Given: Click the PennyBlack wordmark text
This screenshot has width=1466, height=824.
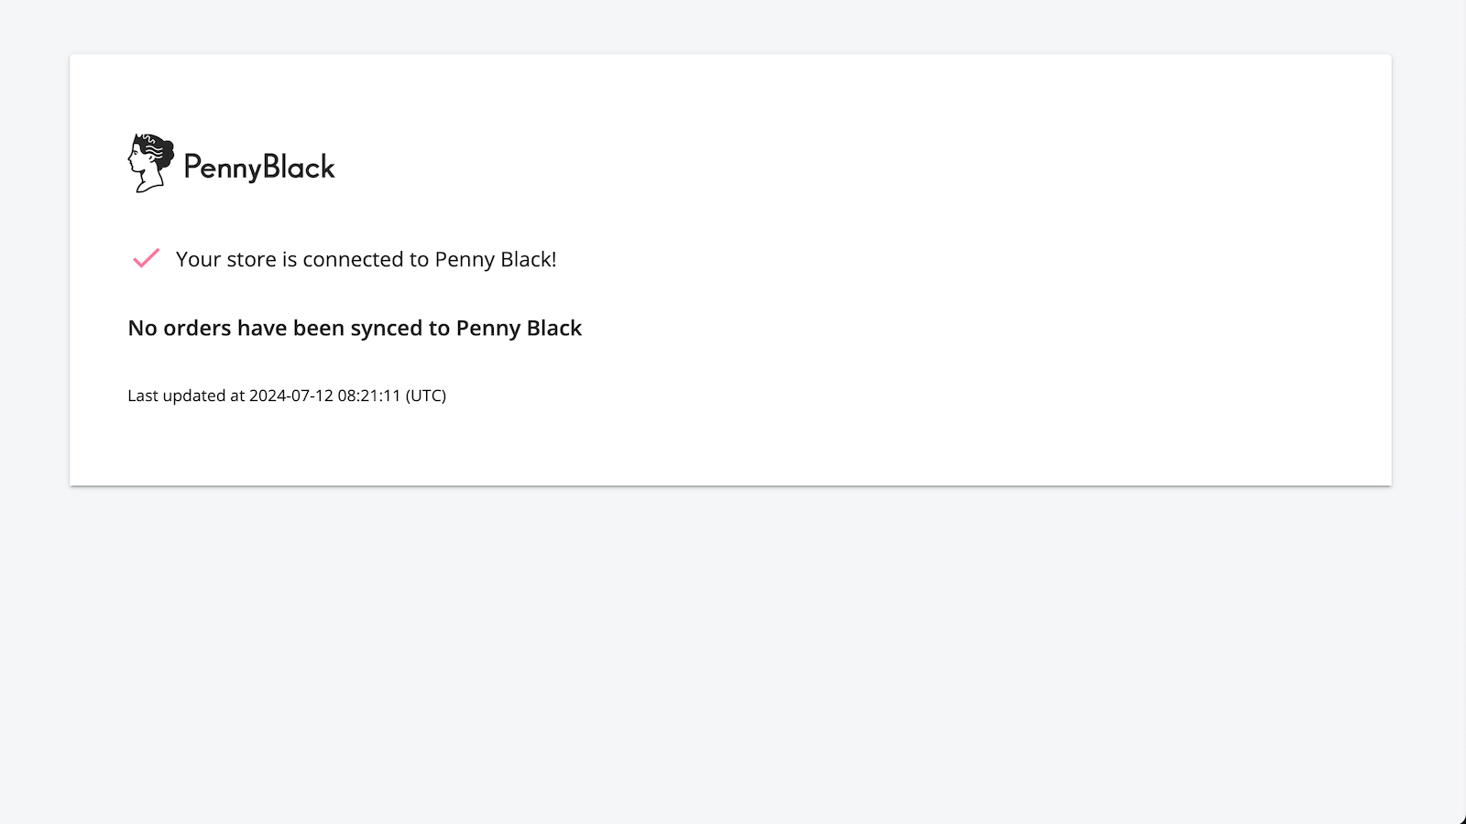Looking at the screenshot, I should [x=259, y=167].
